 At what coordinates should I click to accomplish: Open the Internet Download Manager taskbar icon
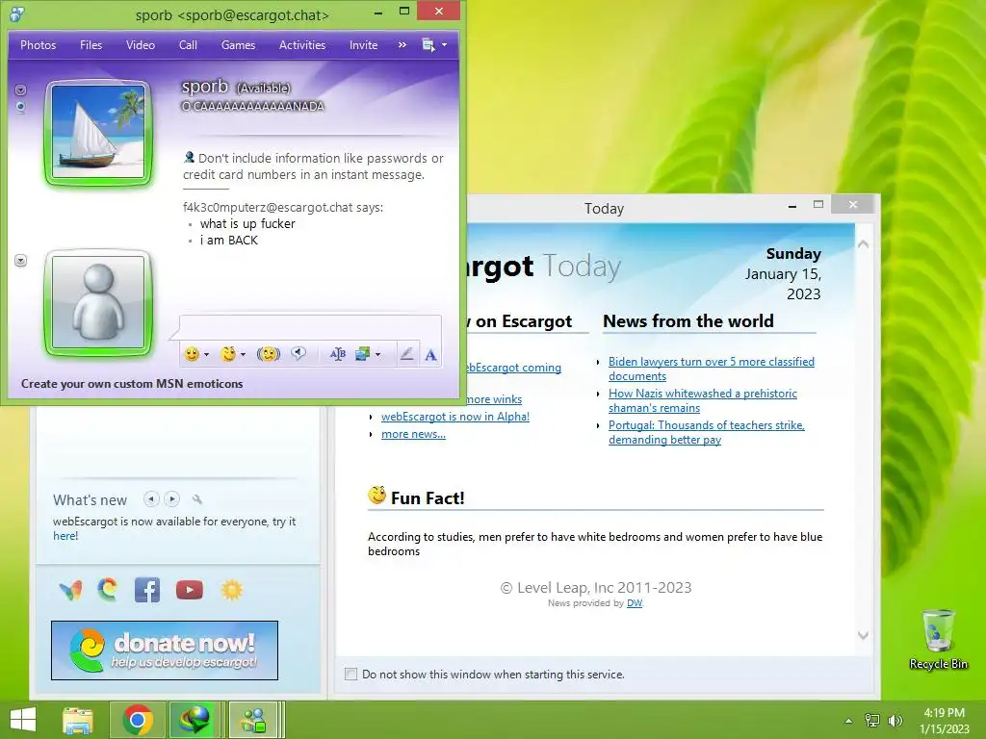tap(194, 720)
